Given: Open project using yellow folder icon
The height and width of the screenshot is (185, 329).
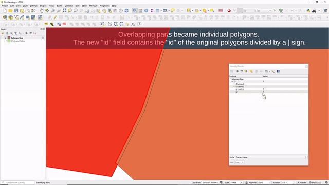Looking at the screenshot, I should tap(10, 11).
